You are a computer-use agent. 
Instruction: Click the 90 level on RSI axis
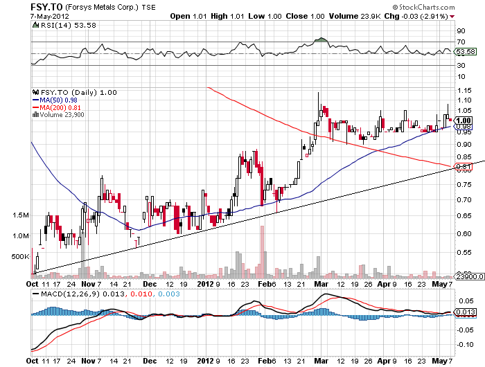point(461,30)
